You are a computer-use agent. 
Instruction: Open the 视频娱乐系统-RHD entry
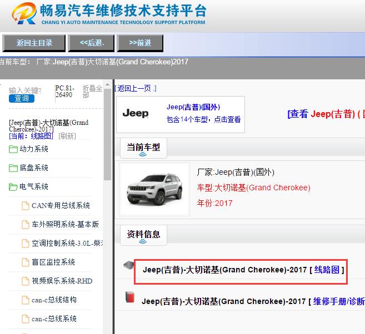(62, 281)
